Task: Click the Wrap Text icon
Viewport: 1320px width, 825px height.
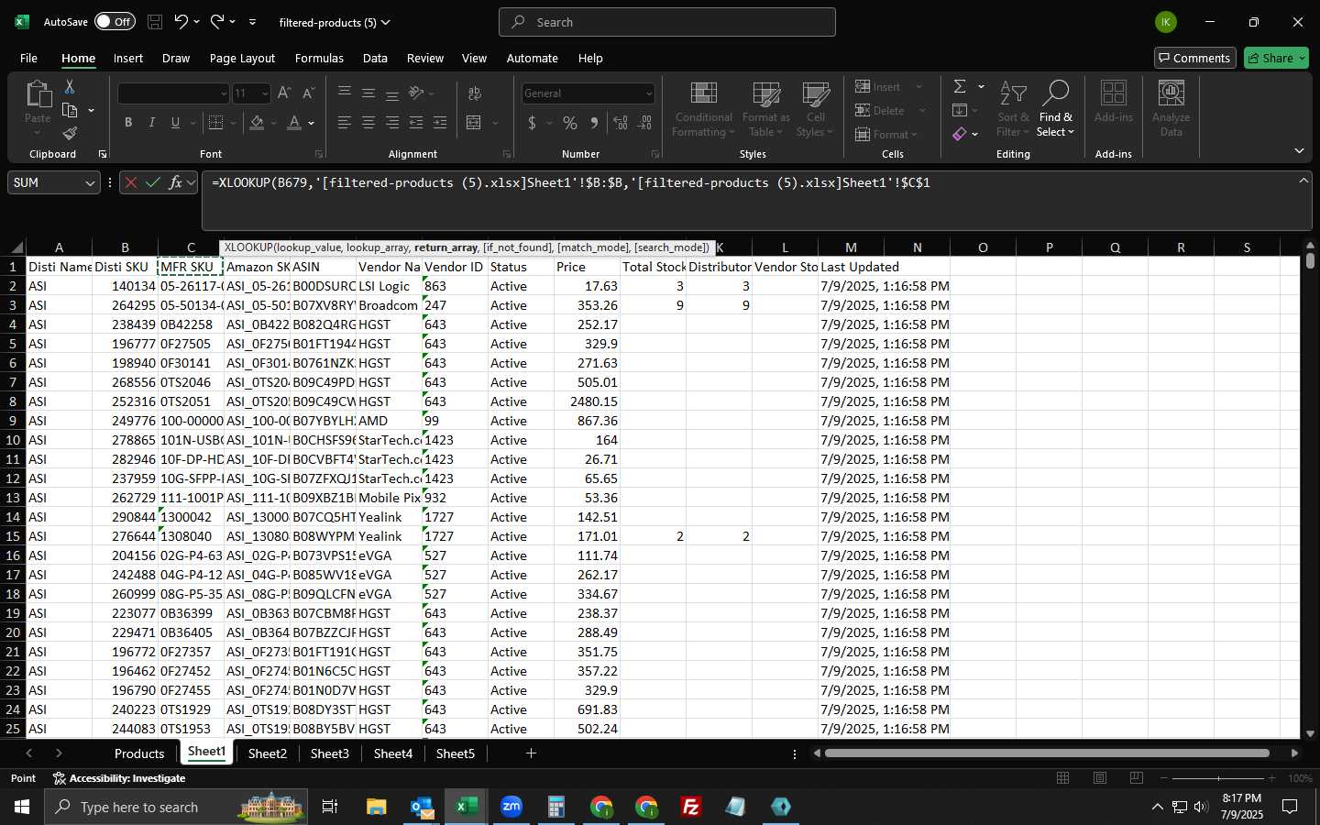Action: point(475,93)
